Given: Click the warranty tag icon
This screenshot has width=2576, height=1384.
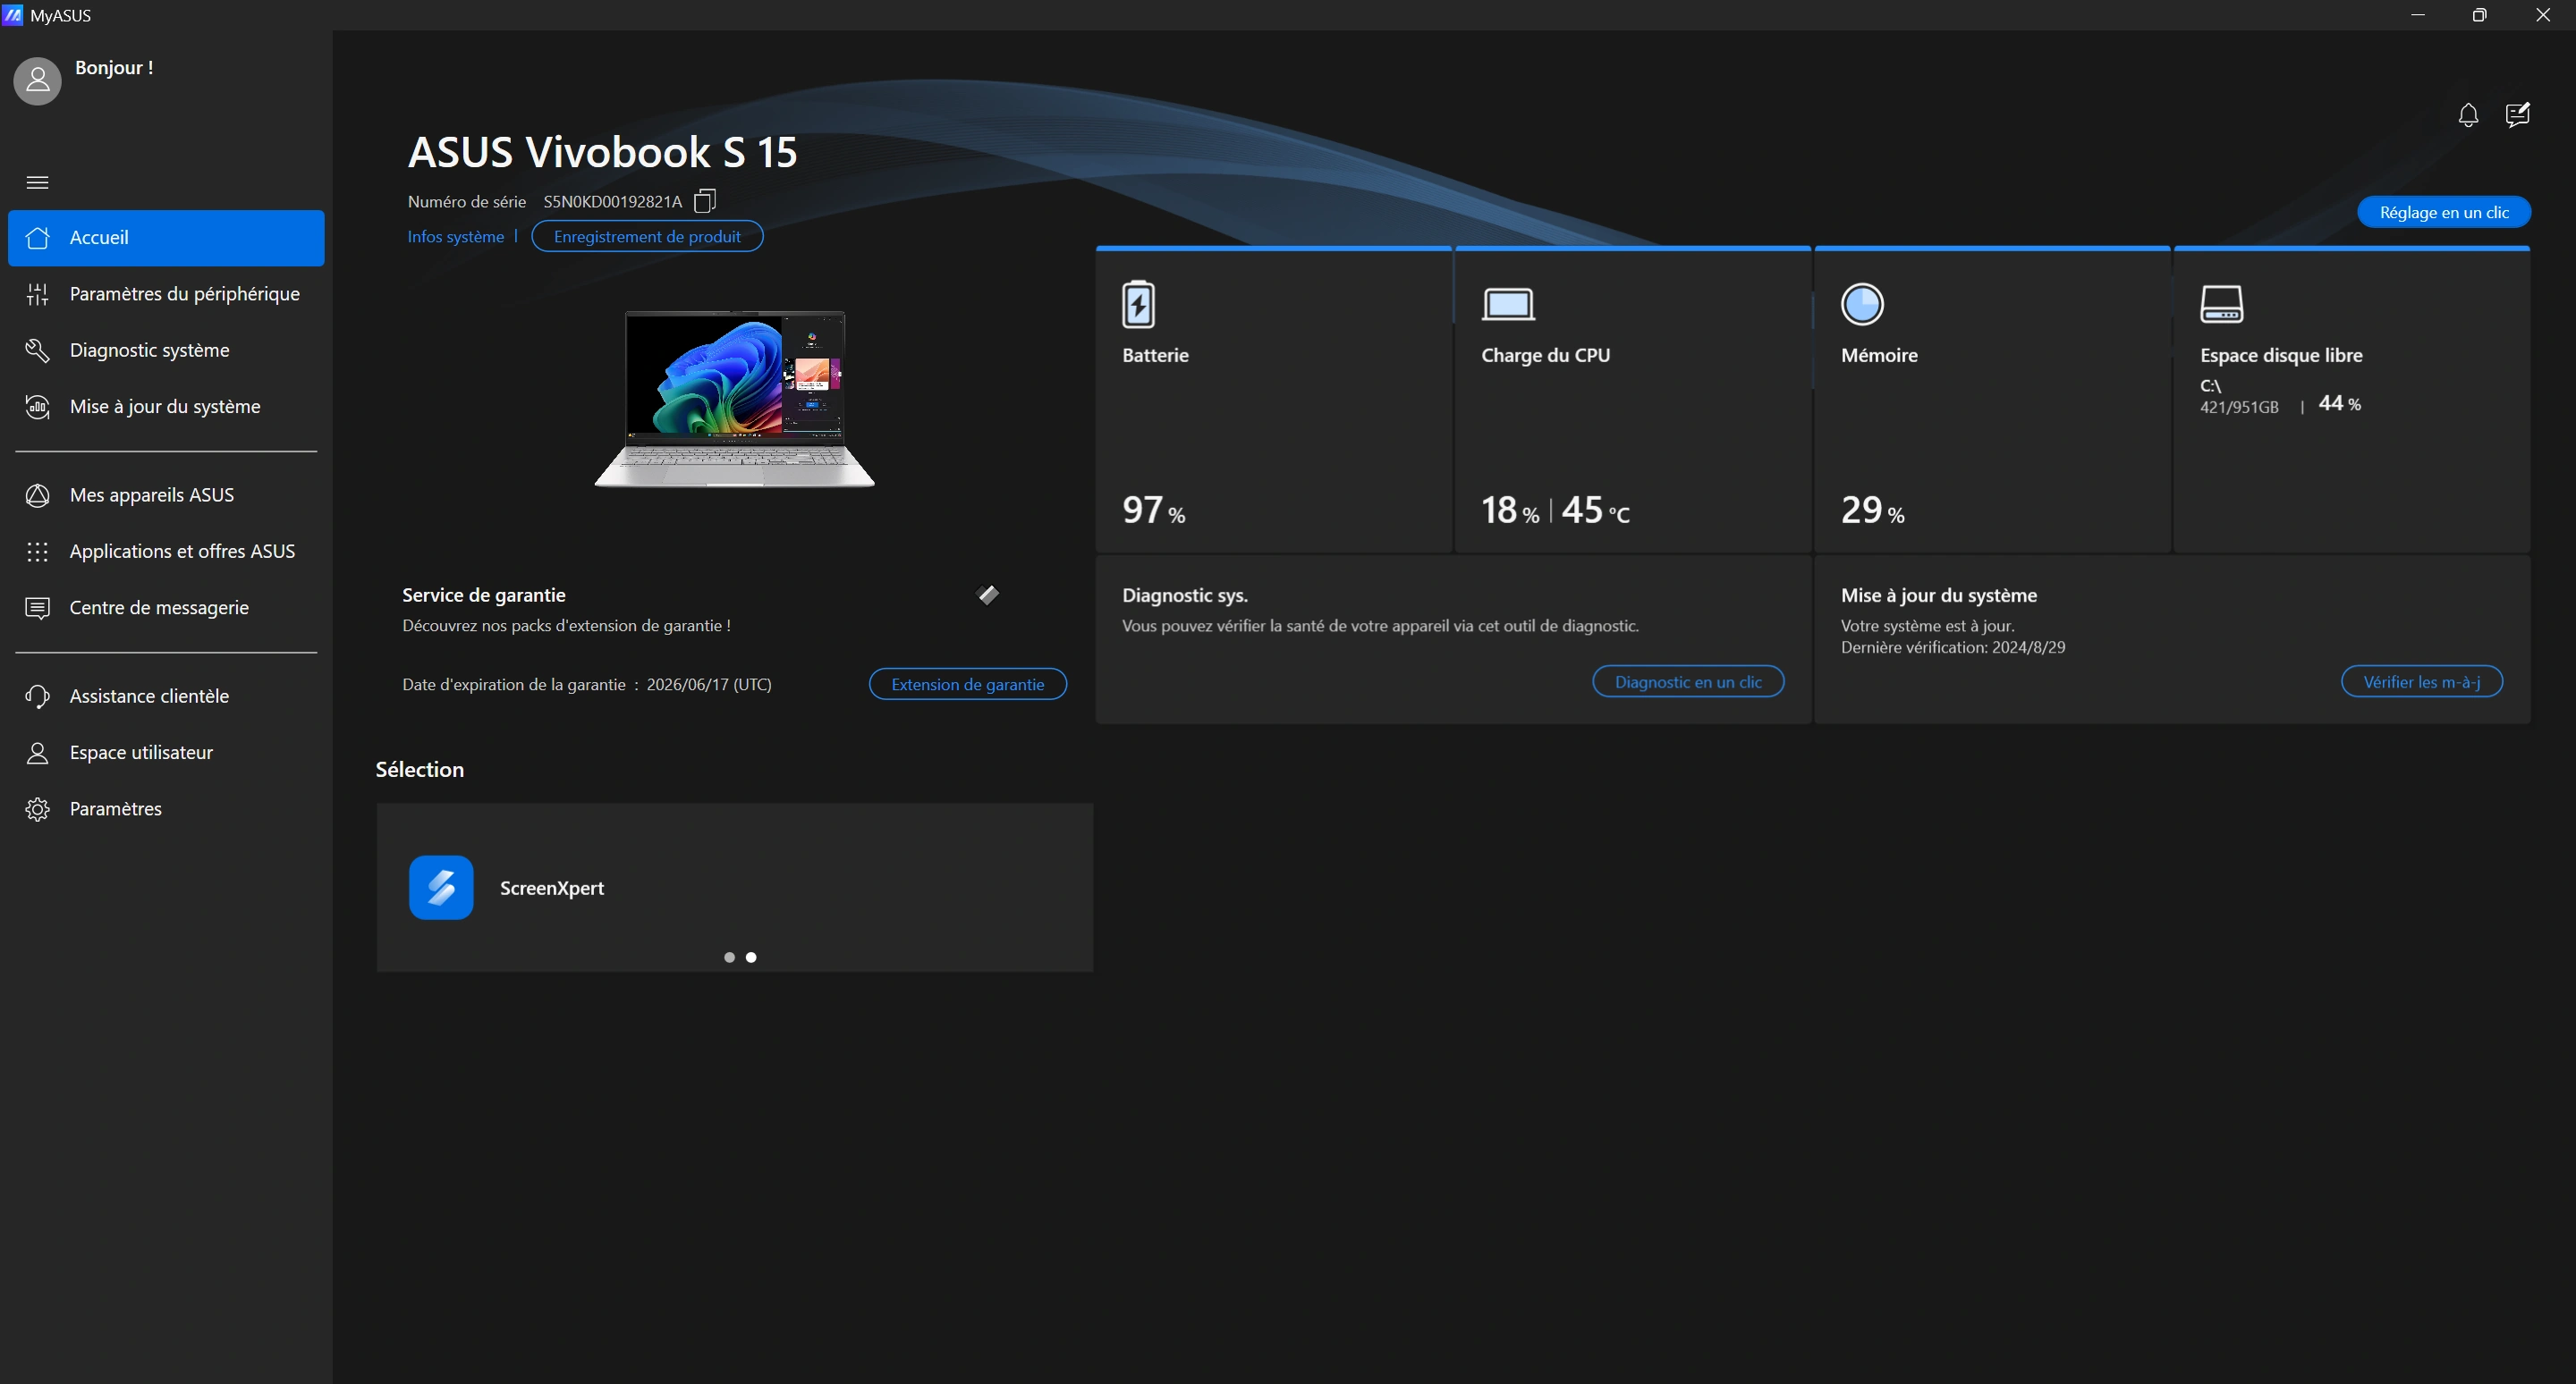Looking at the screenshot, I should (x=987, y=595).
